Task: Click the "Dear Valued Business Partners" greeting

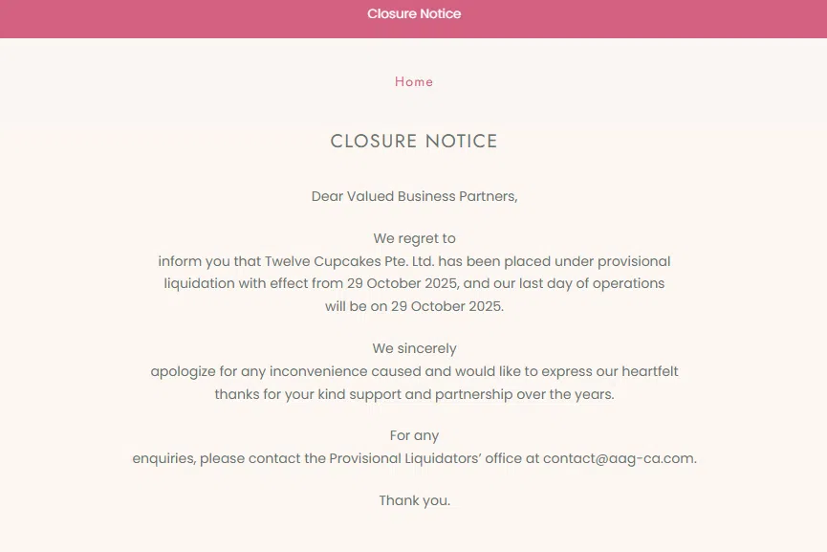Action: 414,197
